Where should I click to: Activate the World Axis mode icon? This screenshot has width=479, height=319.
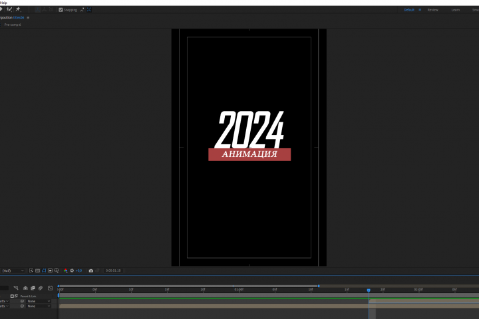point(45,10)
